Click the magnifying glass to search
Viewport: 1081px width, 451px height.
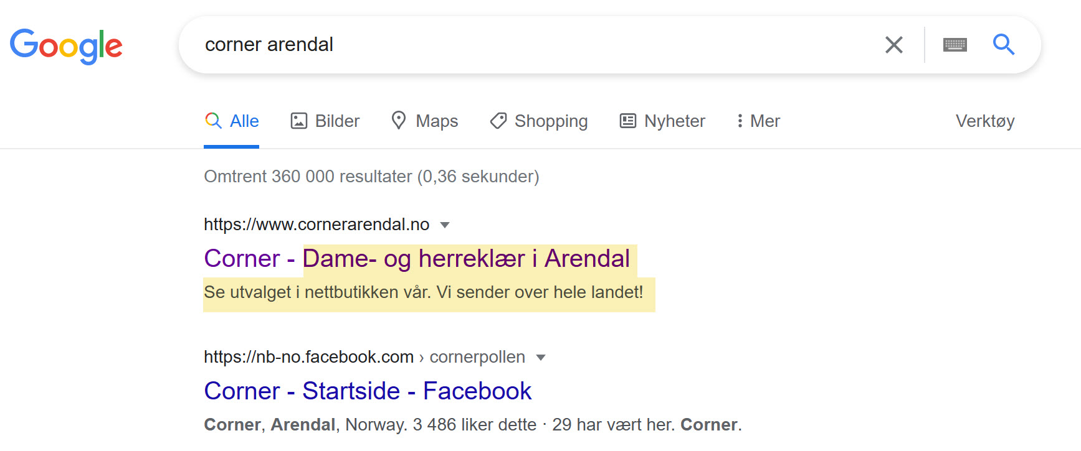pyautogui.click(x=1004, y=44)
